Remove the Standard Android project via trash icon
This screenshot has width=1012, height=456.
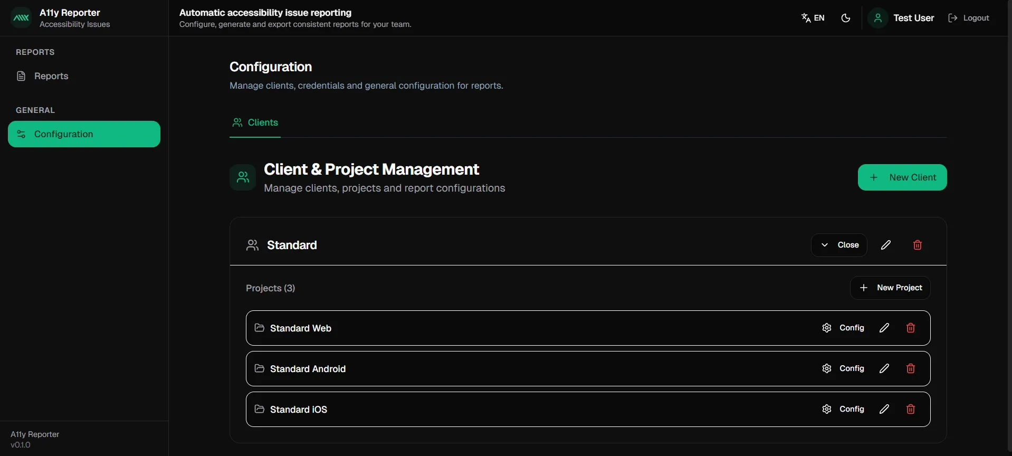911,368
